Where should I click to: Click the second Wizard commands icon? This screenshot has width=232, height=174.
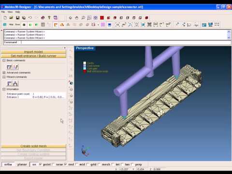15,84
